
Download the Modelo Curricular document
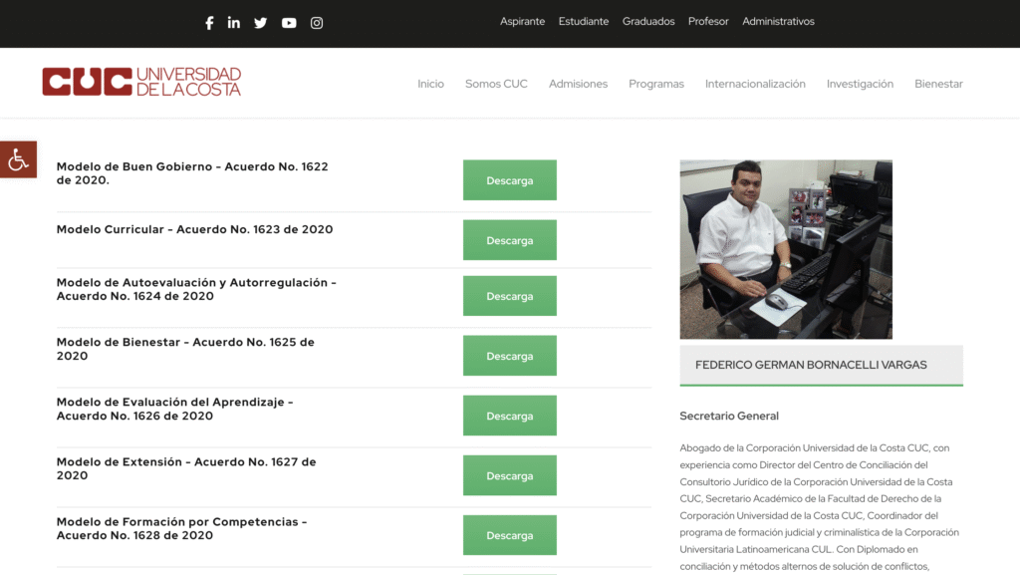509,240
